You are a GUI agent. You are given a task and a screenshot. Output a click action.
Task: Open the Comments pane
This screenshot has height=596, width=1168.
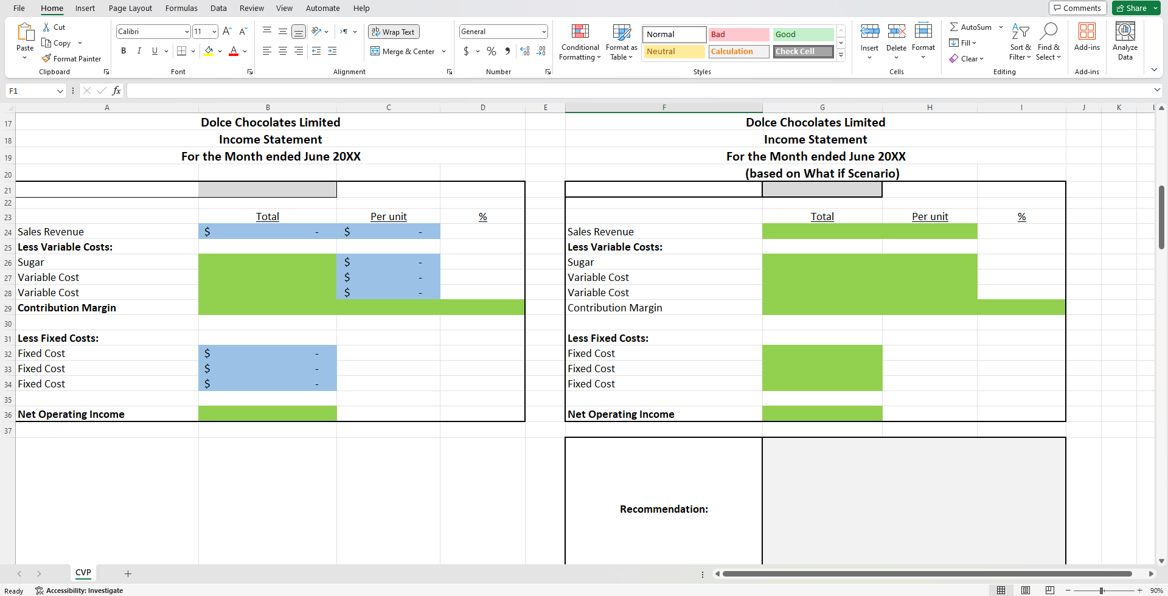[1078, 8]
